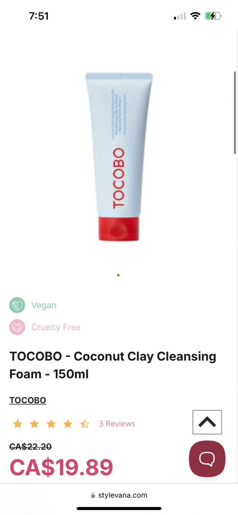Viewport: 238px width, 515px height.
Task: Tap the cellular signal bars icon
Action: tap(180, 16)
